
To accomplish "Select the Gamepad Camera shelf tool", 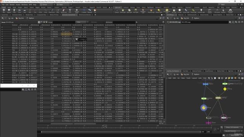I will point(230,11).
